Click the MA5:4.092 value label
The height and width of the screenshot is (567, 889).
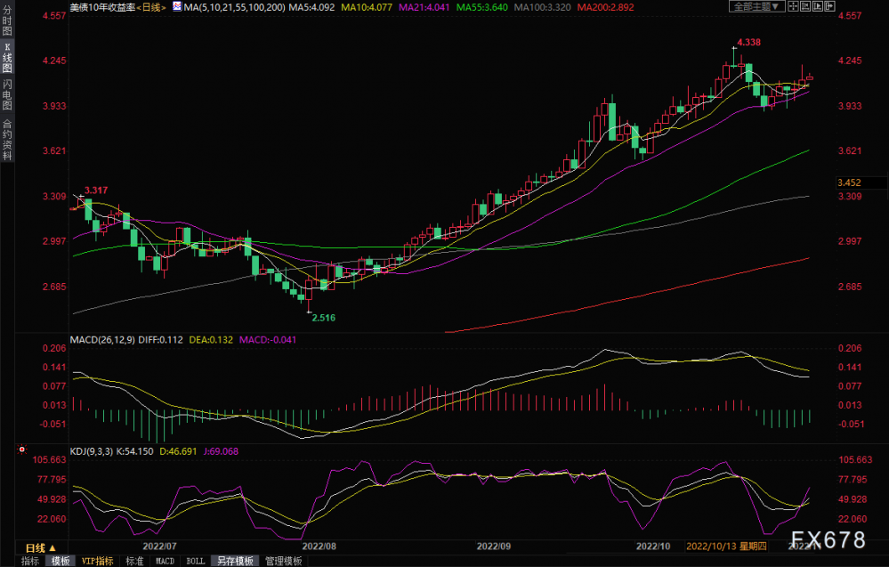311,7
